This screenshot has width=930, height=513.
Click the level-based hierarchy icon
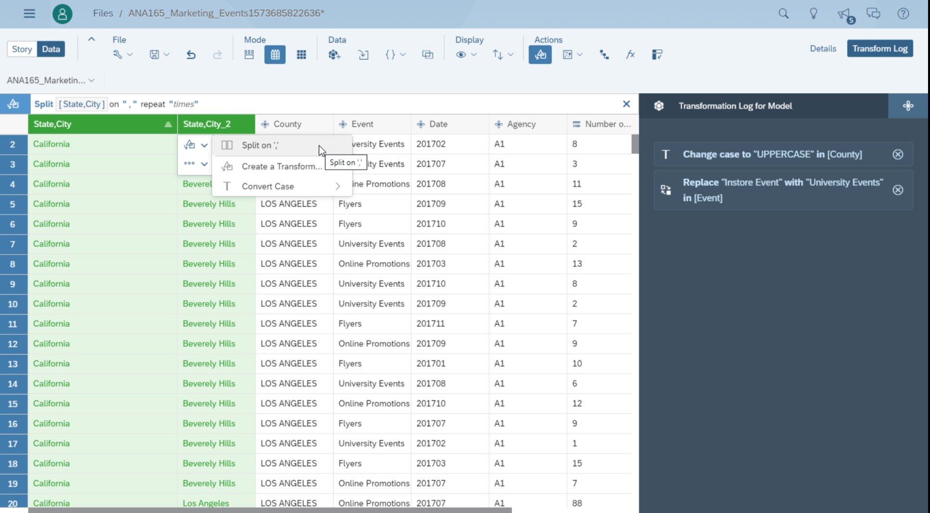604,54
